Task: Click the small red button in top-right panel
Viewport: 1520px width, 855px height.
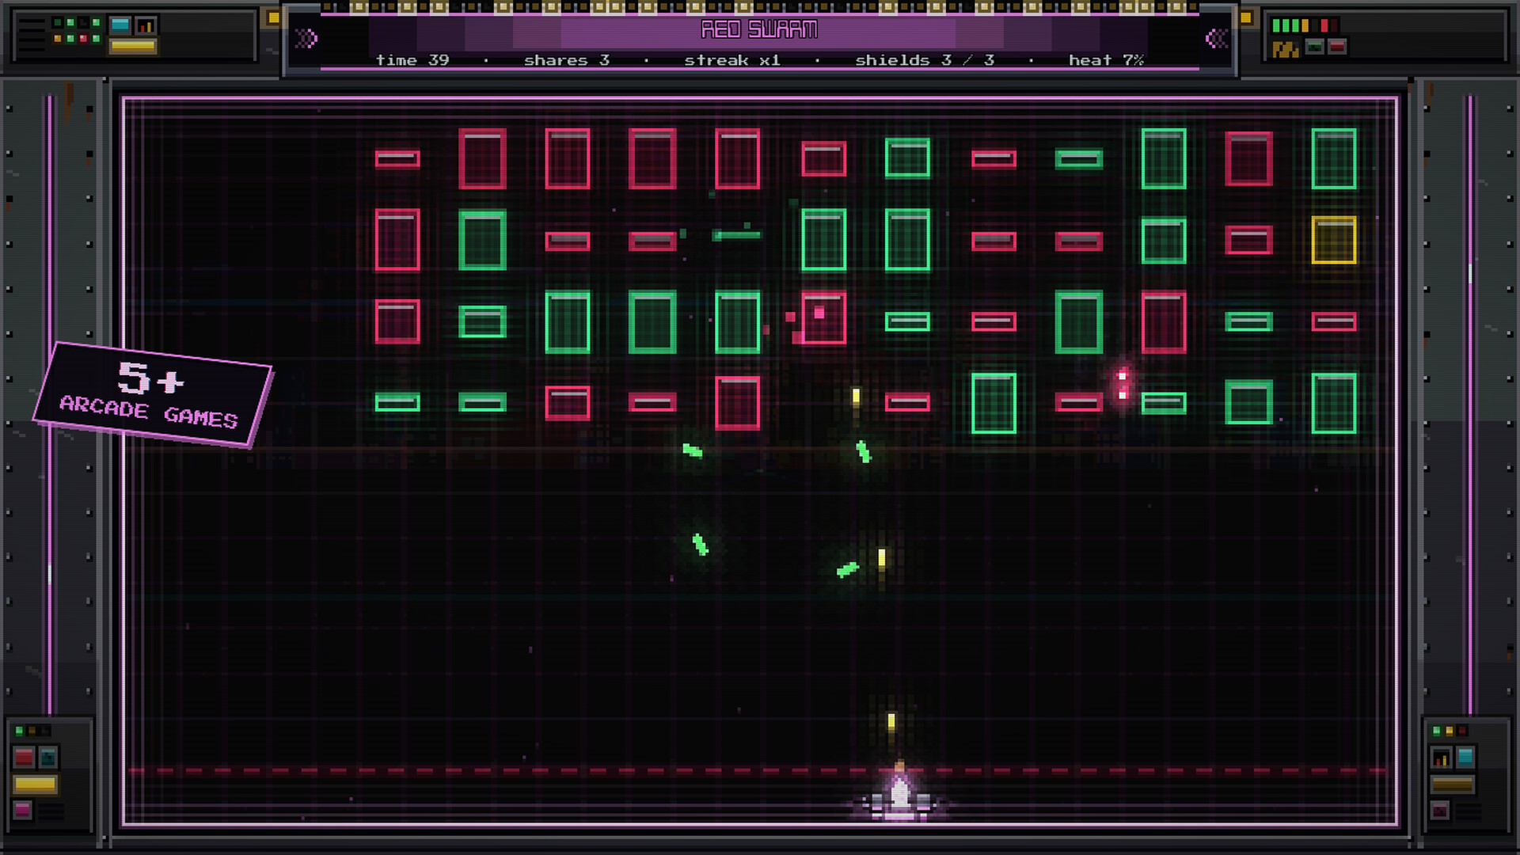Action: (x=1337, y=47)
